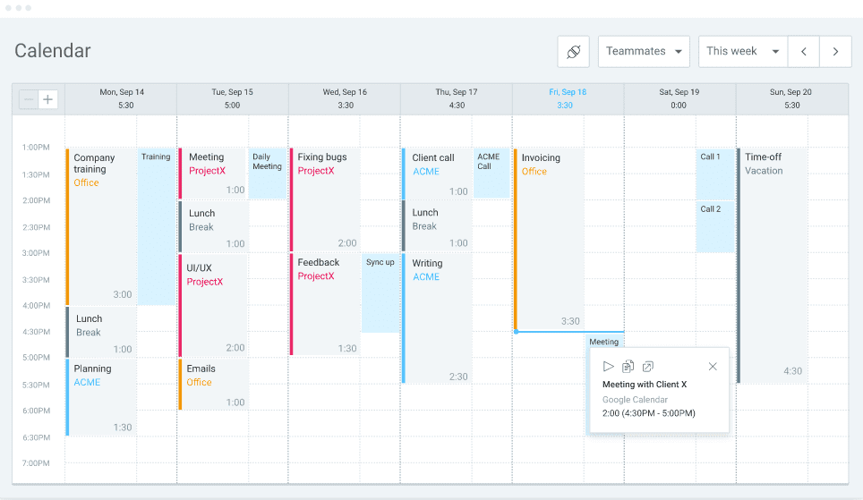Click the Thu, Sep 17 column header
The width and height of the screenshot is (863, 500).
pos(457,99)
